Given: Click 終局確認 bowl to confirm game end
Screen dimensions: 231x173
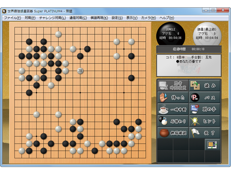Looking at the screenshot, I should point(173,133).
